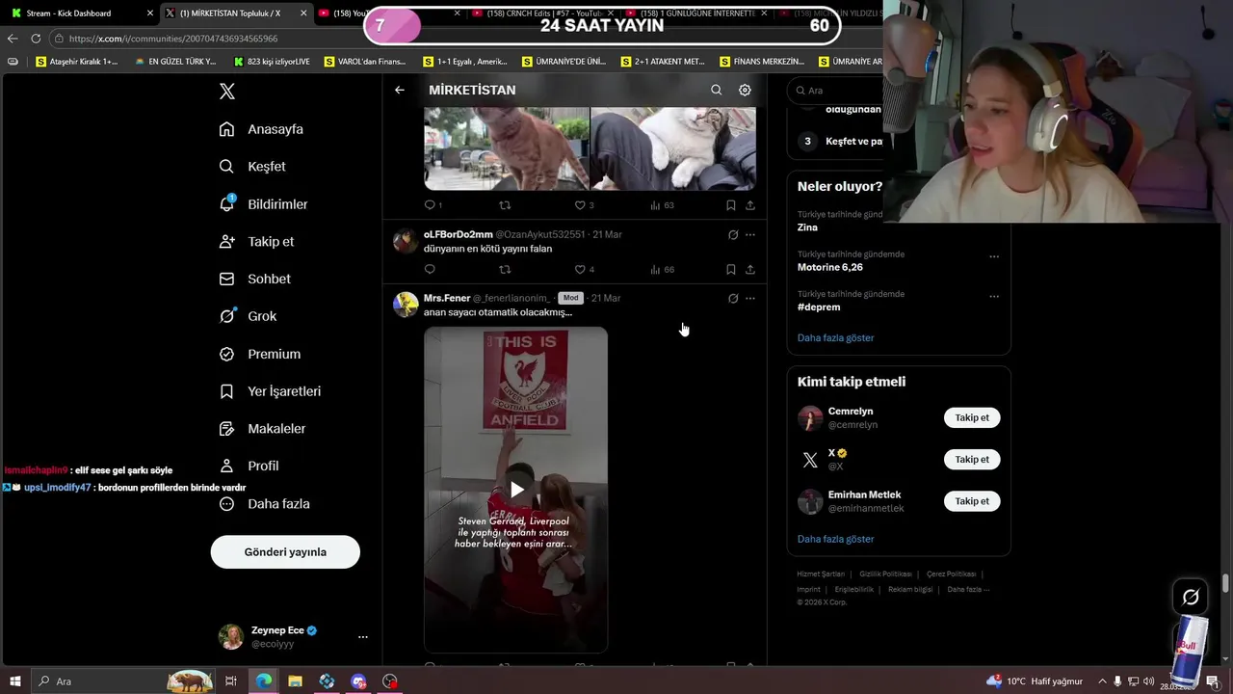Open oLFBorDo2mm profile avatar

[406, 241]
